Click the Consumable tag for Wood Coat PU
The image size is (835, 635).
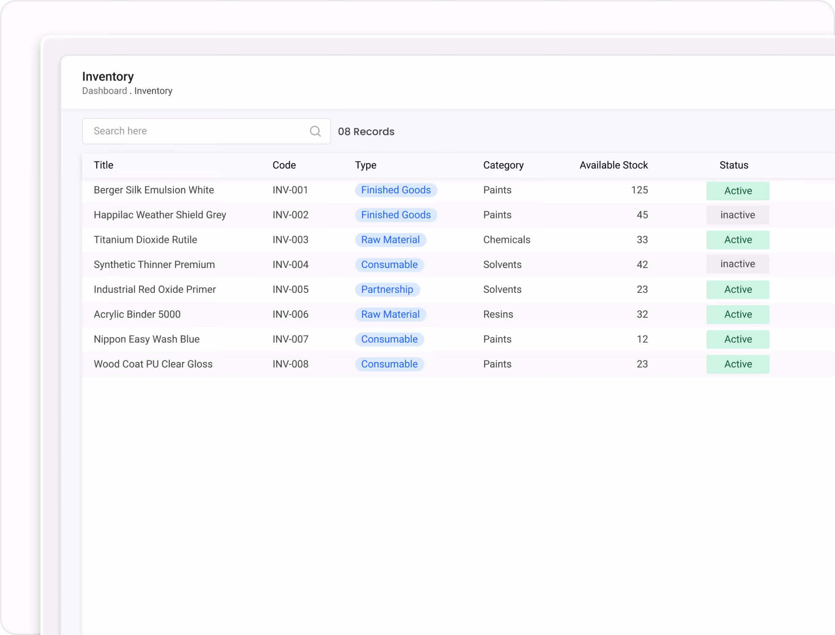coord(389,364)
